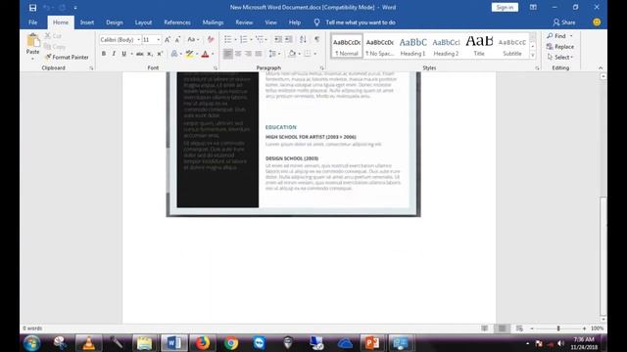627x352 pixels.
Task: Switch to the Insert tab
Action: (87, 22)
